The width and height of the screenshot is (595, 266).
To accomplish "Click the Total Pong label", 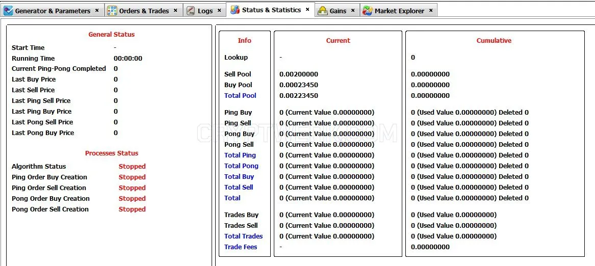I will (241, 166).
